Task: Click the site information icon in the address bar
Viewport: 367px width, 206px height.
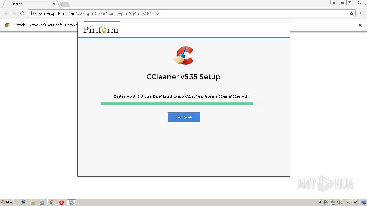Action: click(32, 13)
